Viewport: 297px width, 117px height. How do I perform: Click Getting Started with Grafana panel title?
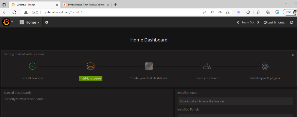pyautogui.click(x=24, y=54)
